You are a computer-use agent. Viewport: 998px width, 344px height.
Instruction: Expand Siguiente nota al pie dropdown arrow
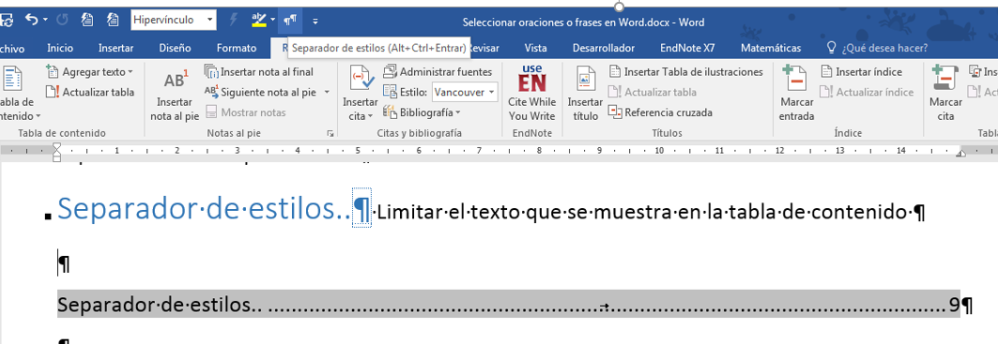point(327,92)
